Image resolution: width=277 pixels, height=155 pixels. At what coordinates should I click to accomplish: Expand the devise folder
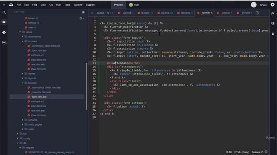tap(23, 74)
